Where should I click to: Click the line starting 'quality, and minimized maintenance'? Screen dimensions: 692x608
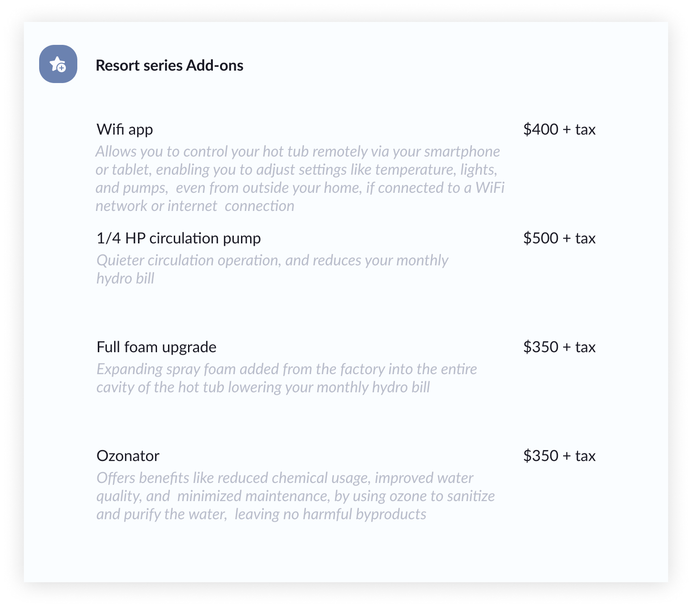295,496
